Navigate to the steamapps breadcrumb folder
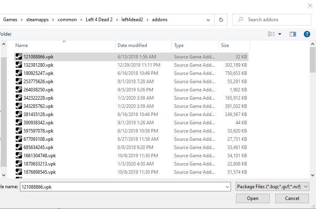The height and width of the screenshot is (209, 316). (x=38, y=20)
